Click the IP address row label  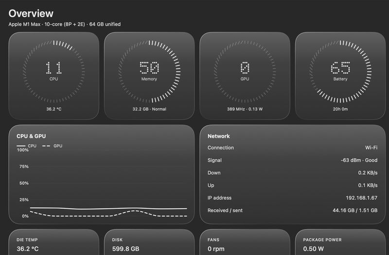coord(220,198)
